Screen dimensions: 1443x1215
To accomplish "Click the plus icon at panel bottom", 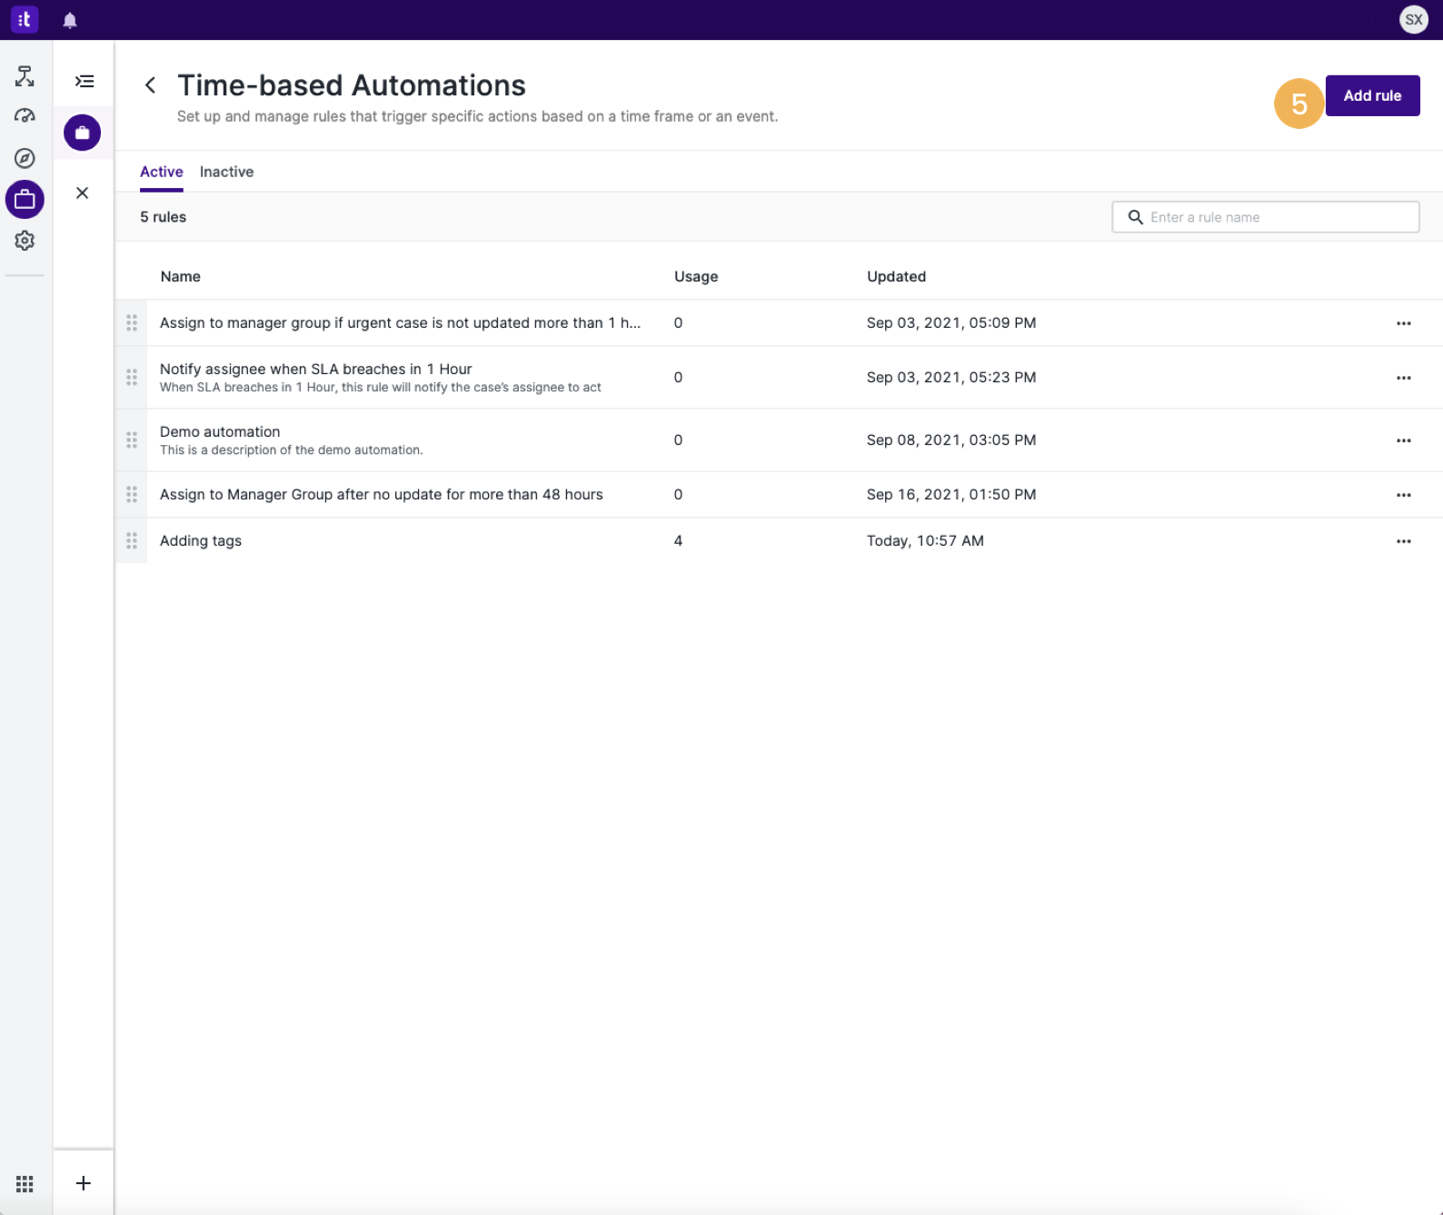I will coord(83,1183).
